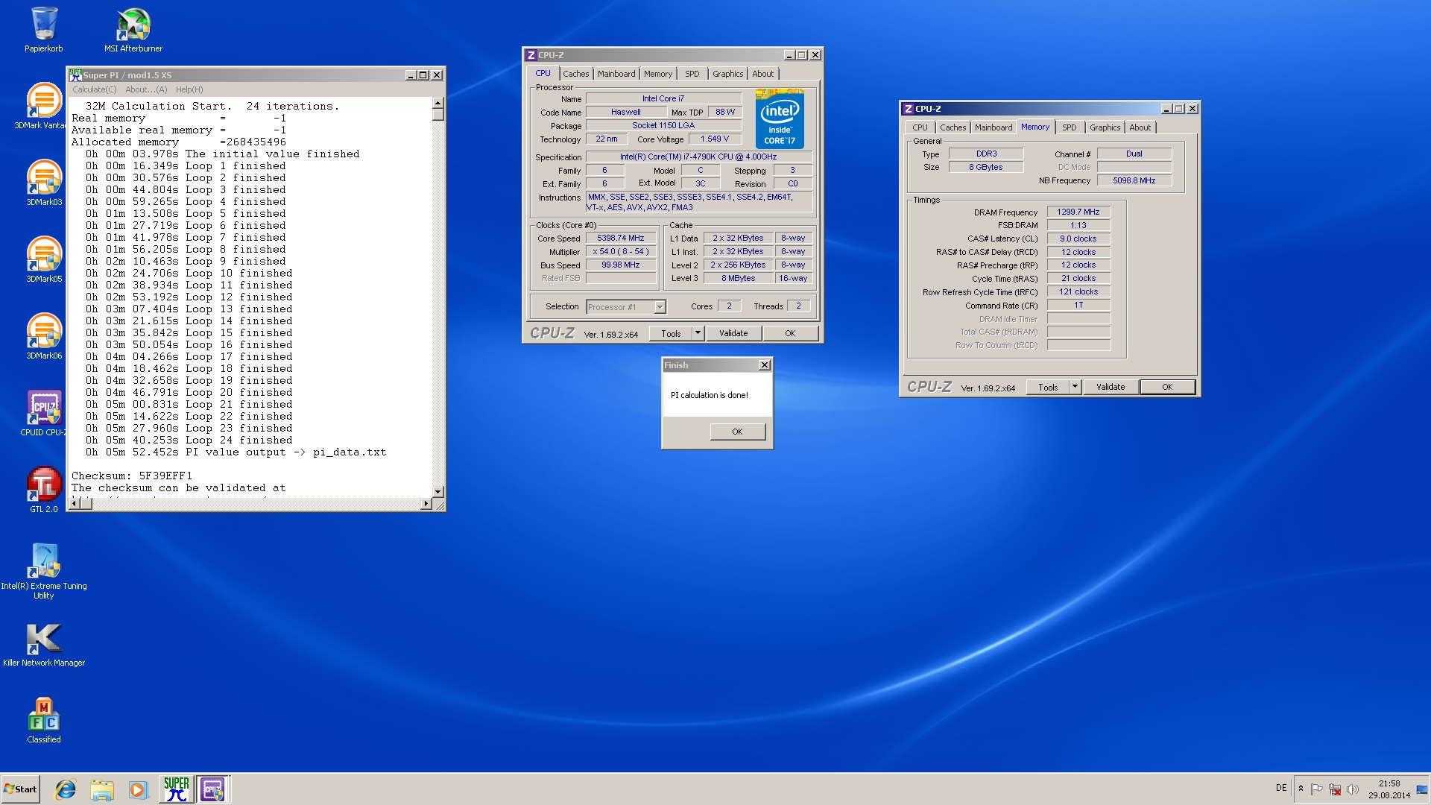Click the network status tray icon
The image size is (1431, 805).
pos(1335,789)
